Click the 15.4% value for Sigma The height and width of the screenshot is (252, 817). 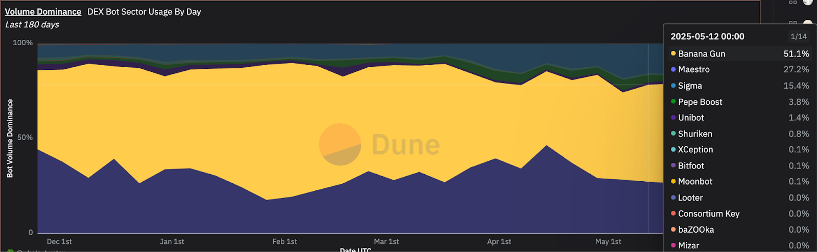pyautogui.click(x=796, y=86)
